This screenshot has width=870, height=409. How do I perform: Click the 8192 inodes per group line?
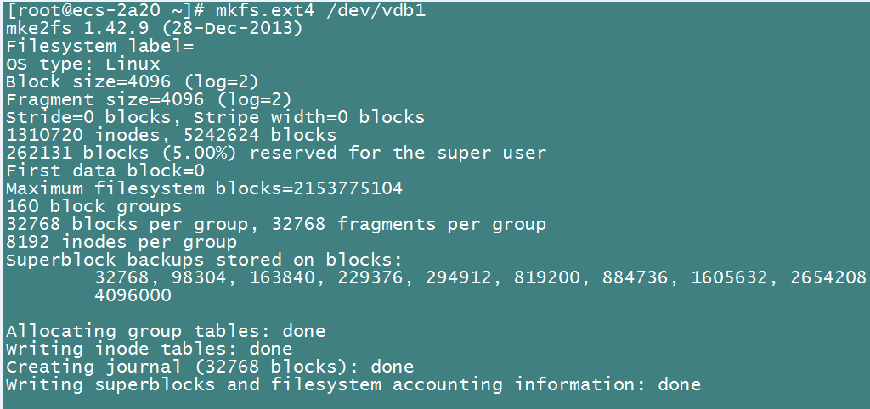[x=121, y=242]
